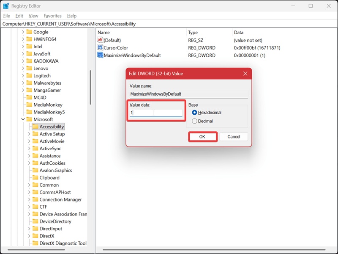Select the Accessibility folder icon
338x254 pixels.
[35, 127]
